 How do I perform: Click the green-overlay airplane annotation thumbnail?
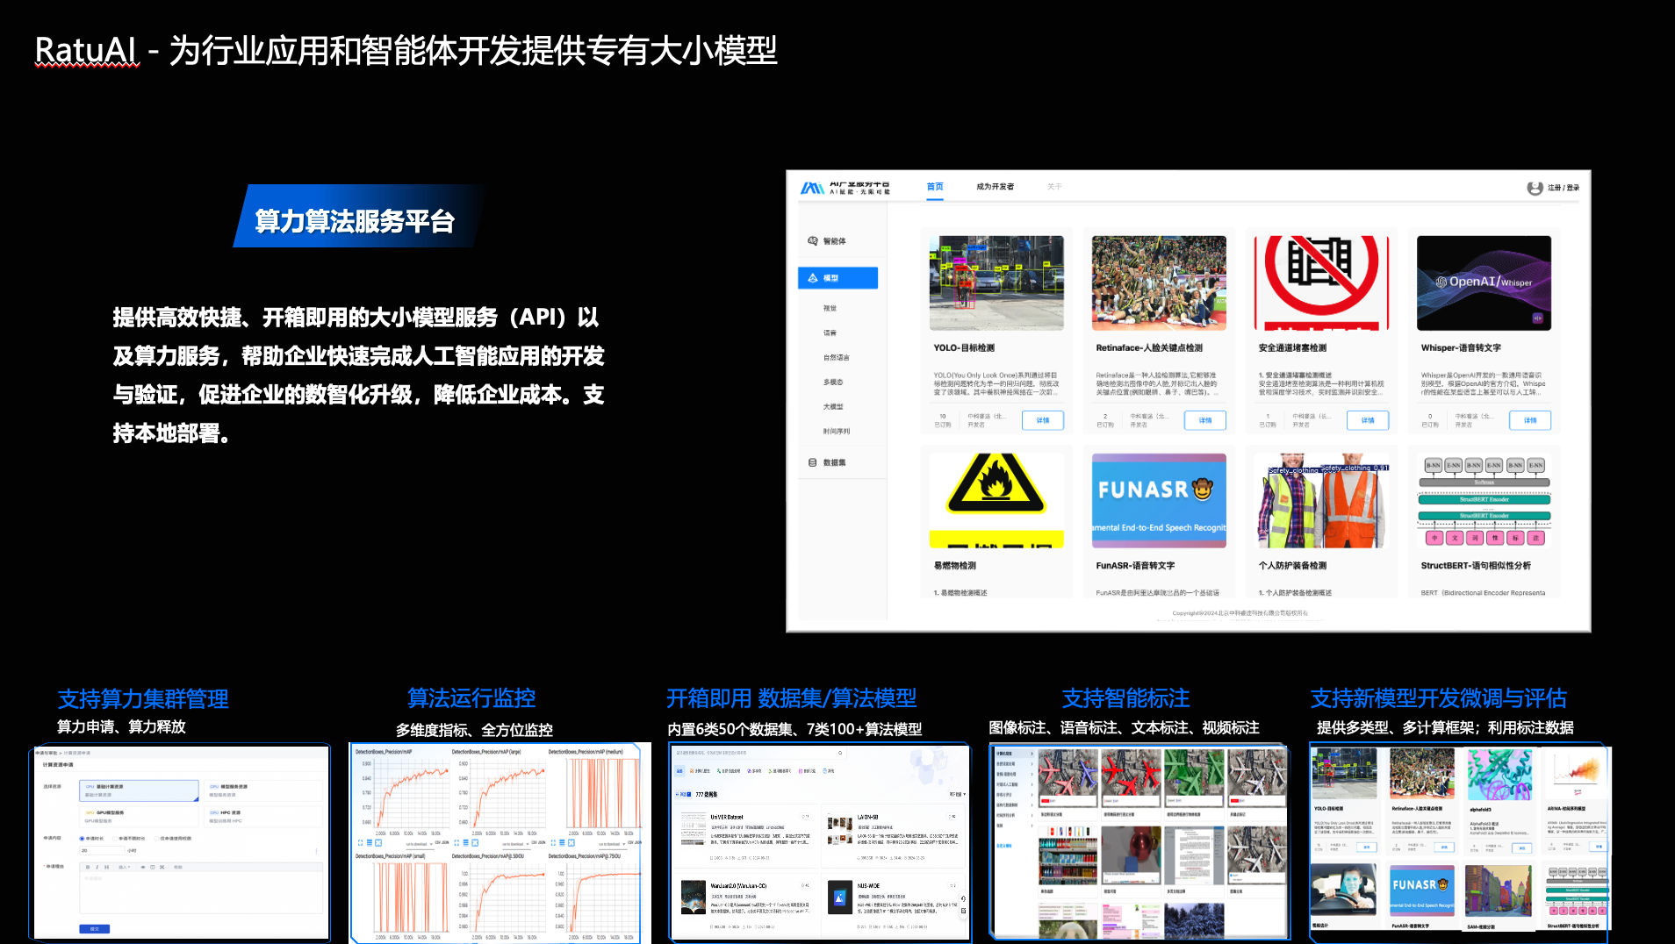pos(1194,778)
